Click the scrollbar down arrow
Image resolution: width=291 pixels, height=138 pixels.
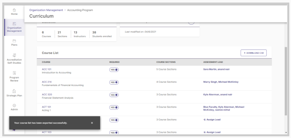coord(286,132)
